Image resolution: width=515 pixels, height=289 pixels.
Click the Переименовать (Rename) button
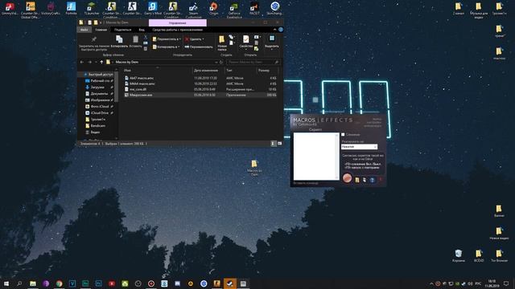click(199, 47)
